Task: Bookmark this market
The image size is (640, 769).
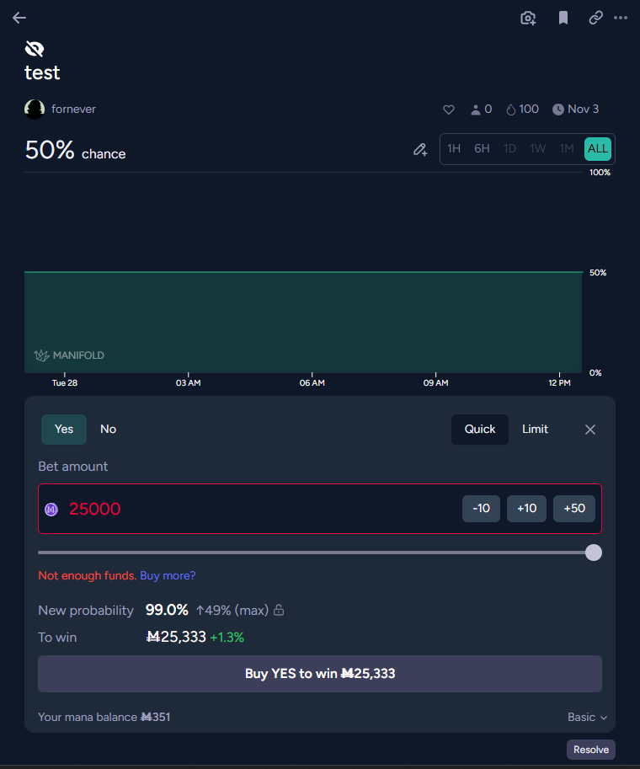Action: pos(563,18)
